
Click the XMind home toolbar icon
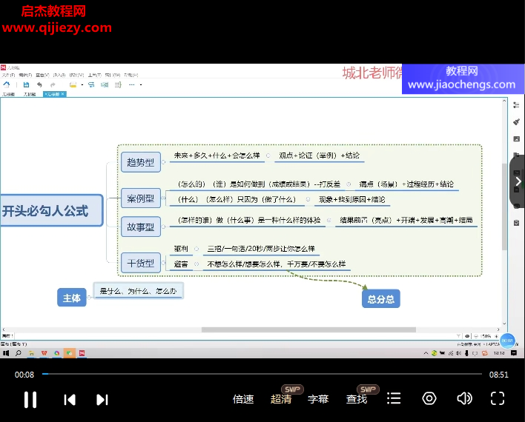(x=7, y=84)
